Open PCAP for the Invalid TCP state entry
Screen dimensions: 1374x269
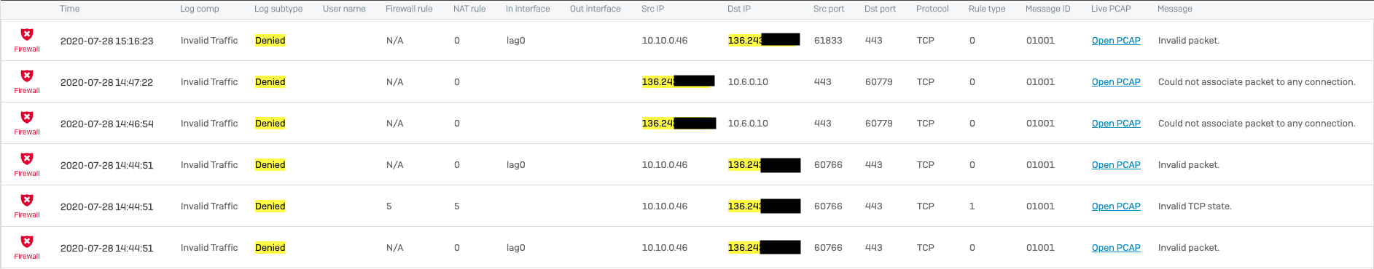pos(1116,206)
